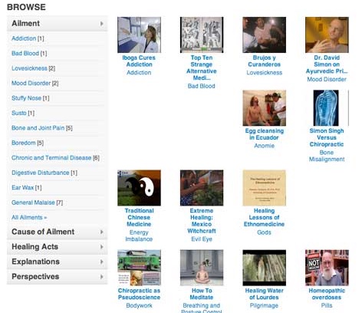The height and width of the screenshot is (313, 362).
Task: Open the Bodywork category link
Action: [x=139, y=305]
